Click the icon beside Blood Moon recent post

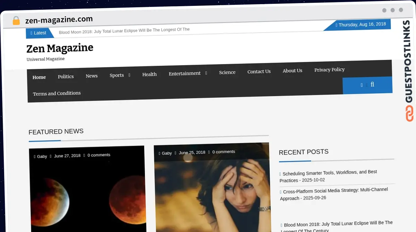tap(281, 224)
